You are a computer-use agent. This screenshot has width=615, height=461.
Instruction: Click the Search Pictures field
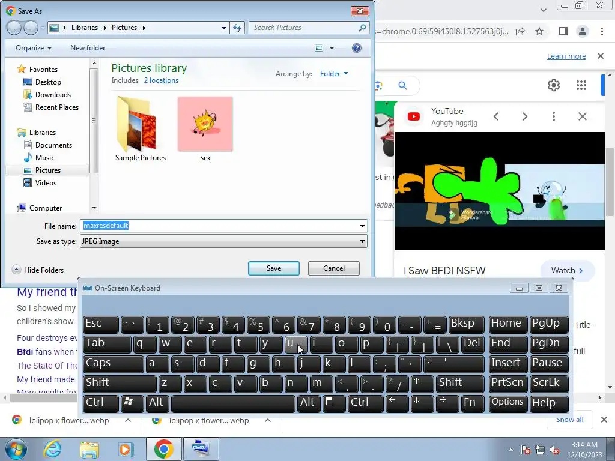tap(304, 28)
